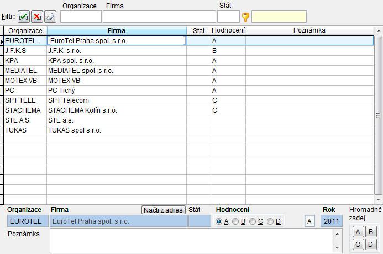Select rating radio button D
Viewport: 383px width, 254px height.
tap(270, 221)
